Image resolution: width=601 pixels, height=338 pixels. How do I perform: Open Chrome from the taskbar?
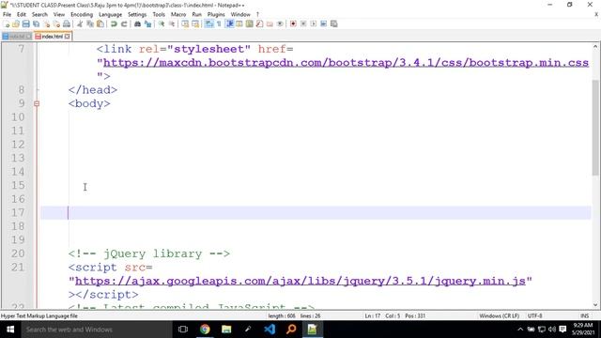pyautogui.click(x=205, y=330)
